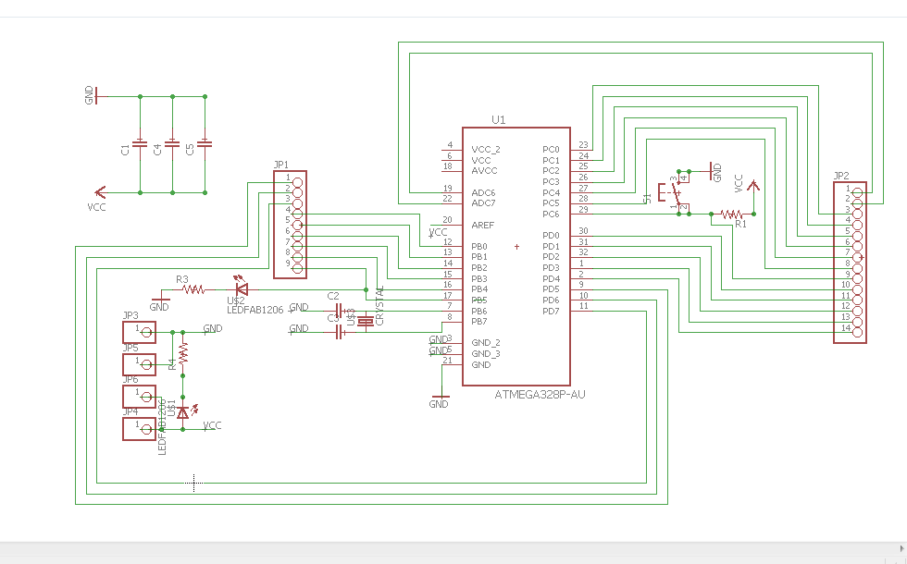Screen dimensions: 907x564
Task: Click the R1 resistor name label
Action: (x=740, y=224)
